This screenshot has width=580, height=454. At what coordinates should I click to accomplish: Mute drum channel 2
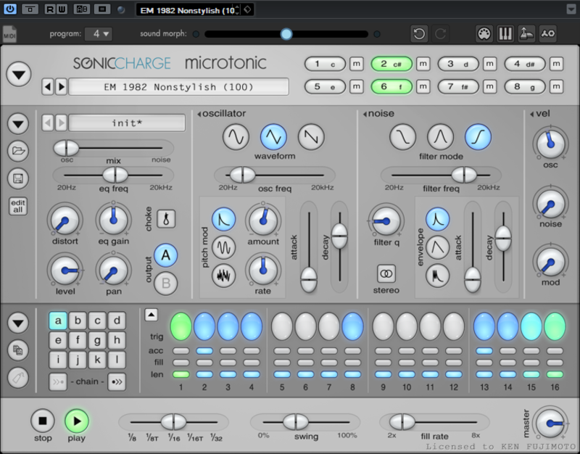[x=423, y=64]
